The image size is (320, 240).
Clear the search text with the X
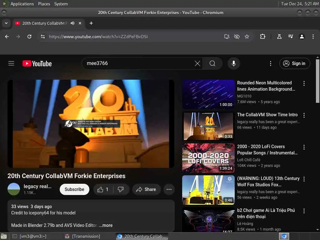coord(197,63)
